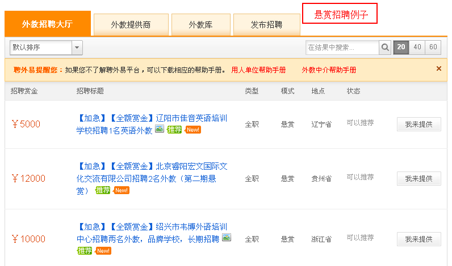Click image icon in 绍兴市韦博 listing
Image resolution: width=452 pixels, height=266 pixels.
pyautogui.click(x=226, y=238)
